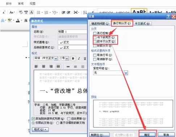The height and width of the screenshot is (137, 176).
Task: Open the Bullets dropdown arrow
Action: point(42,12)
